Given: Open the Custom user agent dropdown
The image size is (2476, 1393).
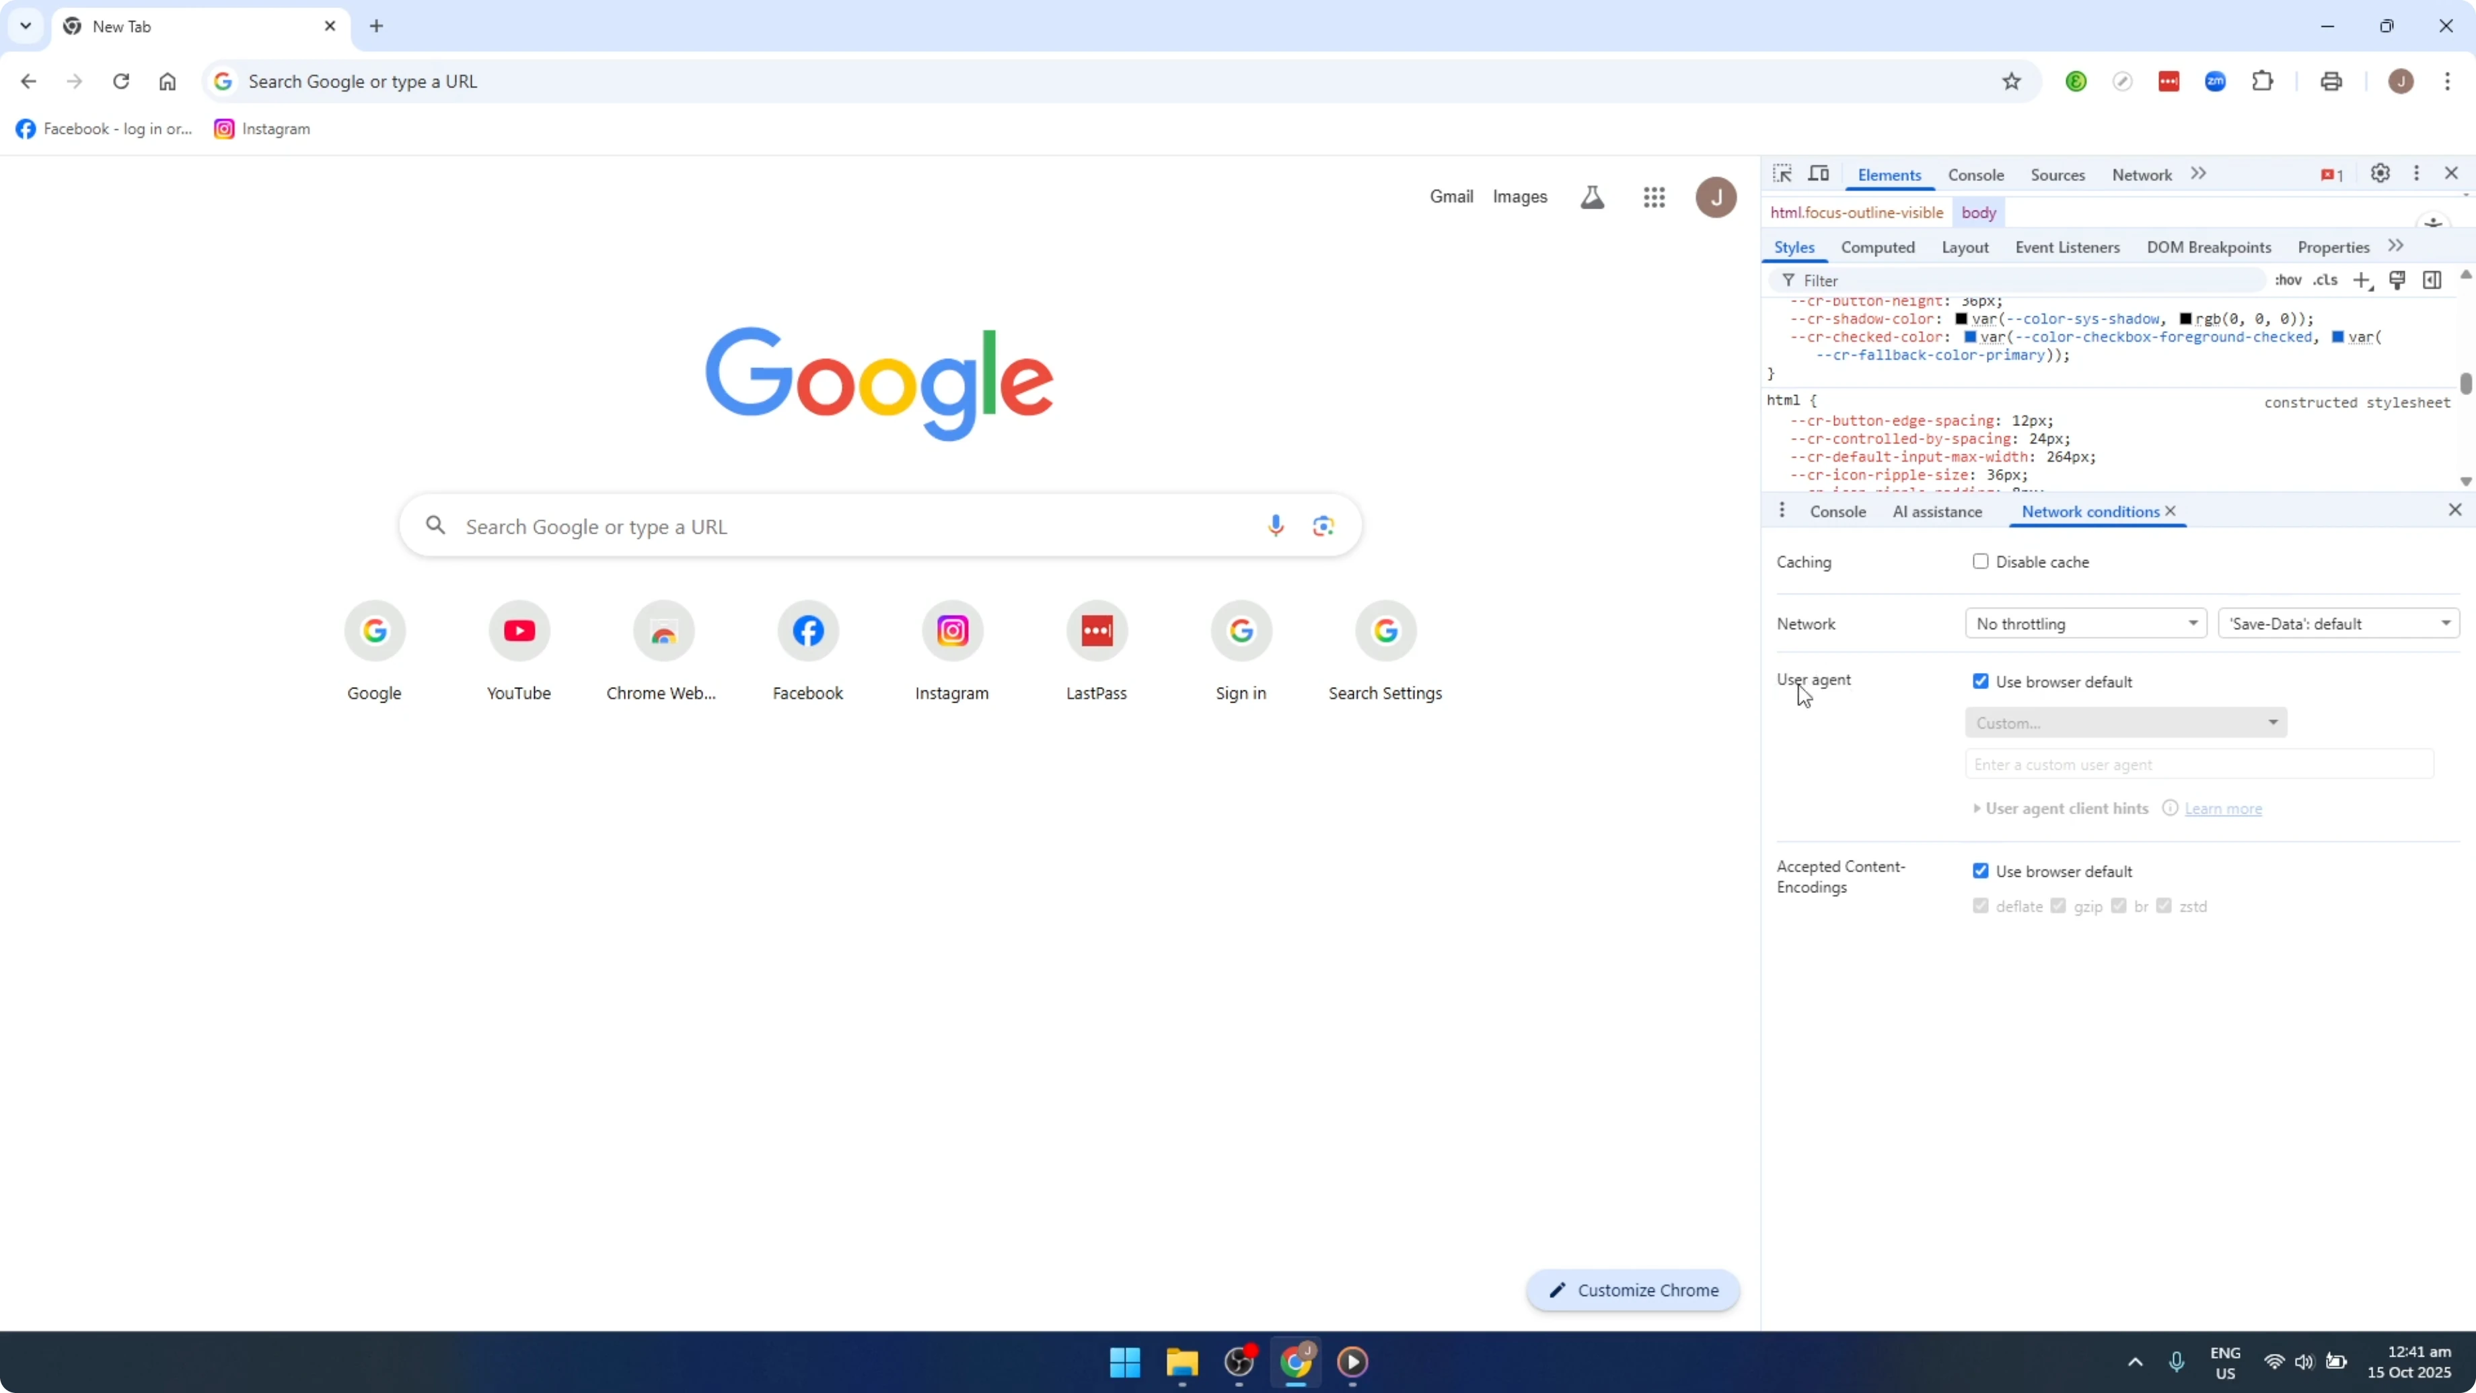Looking at the screenshot, I should 2126,722.
